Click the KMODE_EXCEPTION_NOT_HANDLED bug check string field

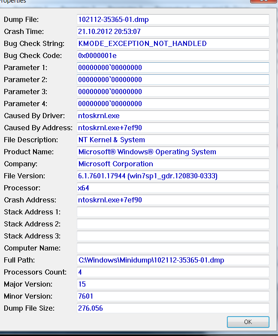click(x=173, y=43)
